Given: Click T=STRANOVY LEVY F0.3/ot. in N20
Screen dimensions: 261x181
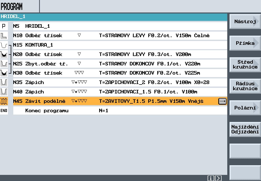Looking at the screenshot, I should [x=136, y=54].
